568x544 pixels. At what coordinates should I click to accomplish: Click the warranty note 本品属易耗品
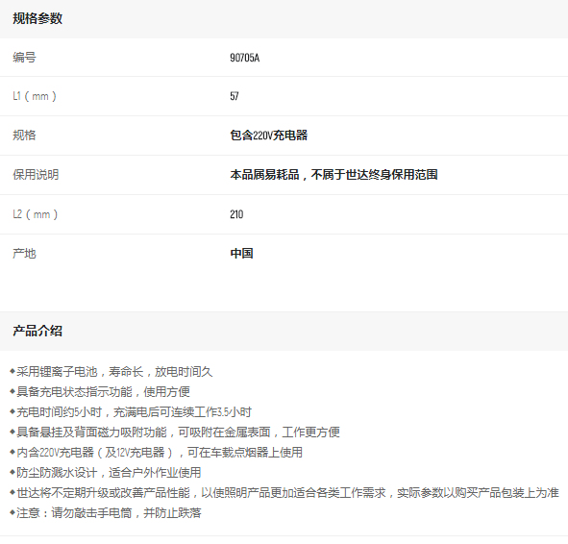click(264, 175)
